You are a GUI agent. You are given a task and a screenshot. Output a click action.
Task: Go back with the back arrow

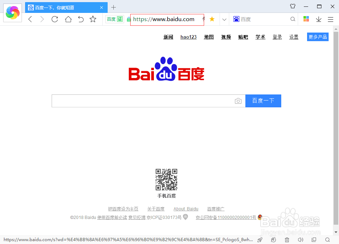pyautogui.click(x=30, y=19)
